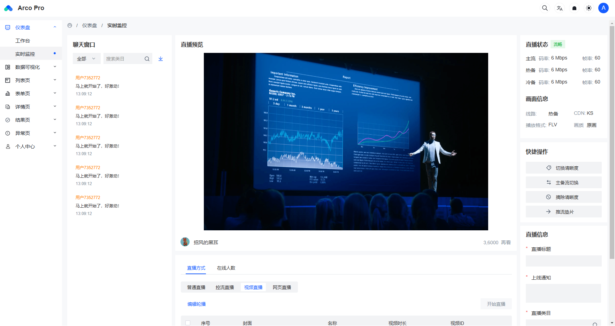This screenshot has height=326, width=615.
Task: Switch to the 直播方式 tab
Action: tap(196, 268)
